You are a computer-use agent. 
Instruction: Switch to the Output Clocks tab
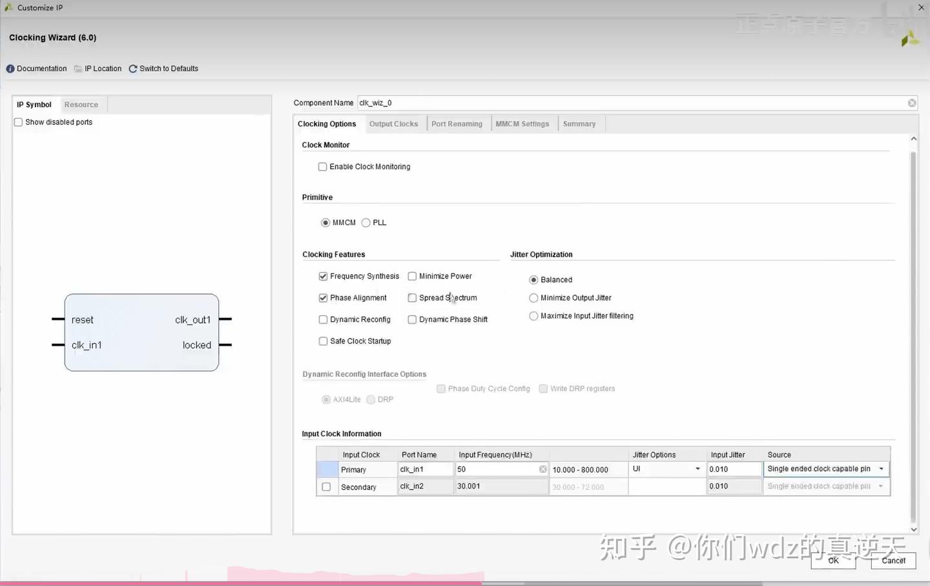[393, 123]
